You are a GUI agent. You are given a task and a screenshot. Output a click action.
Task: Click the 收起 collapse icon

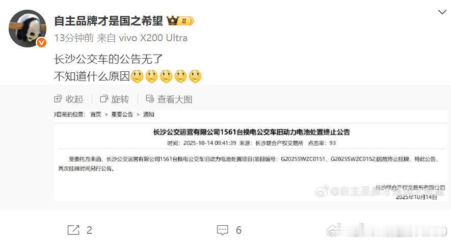click(58, 99)
